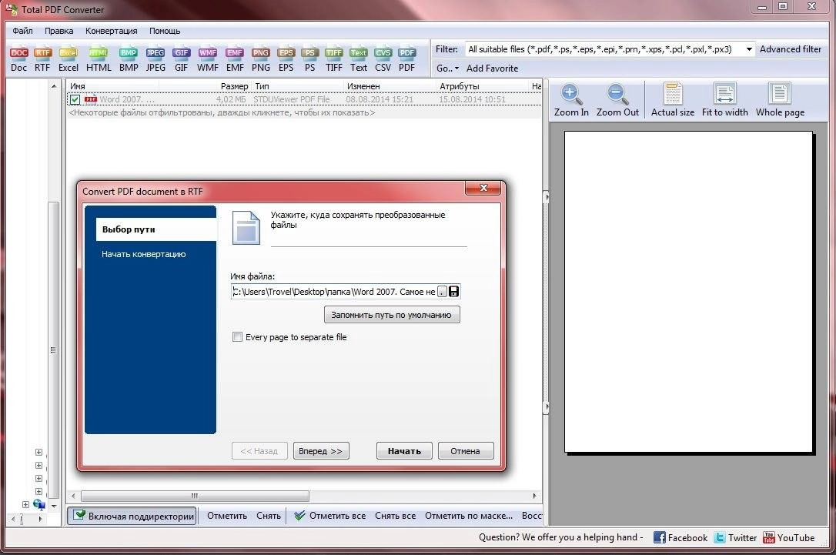Image resolution: width=836 pixels, height=555 pixels.
Task: Enable Every page to separate file
Action: click(x=237, y=337)
